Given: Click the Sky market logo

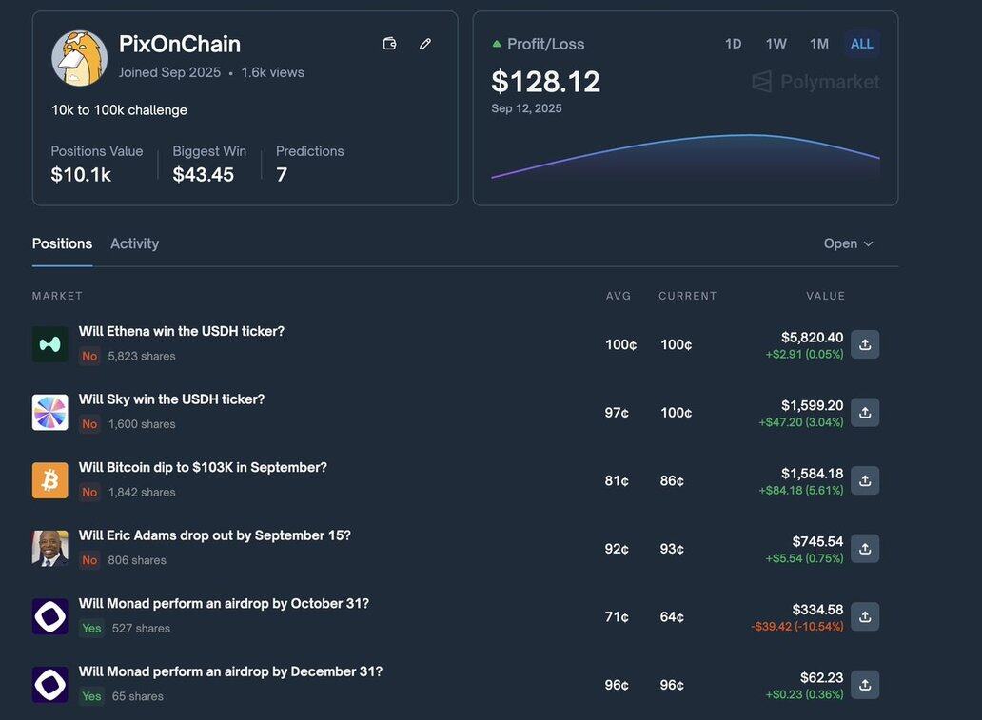Looking at the screenshot, I should 50,413.
